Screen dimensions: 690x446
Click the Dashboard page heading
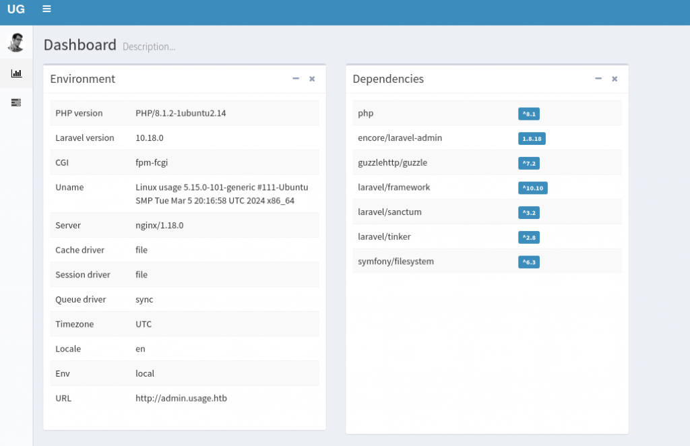tap(80, 45)
